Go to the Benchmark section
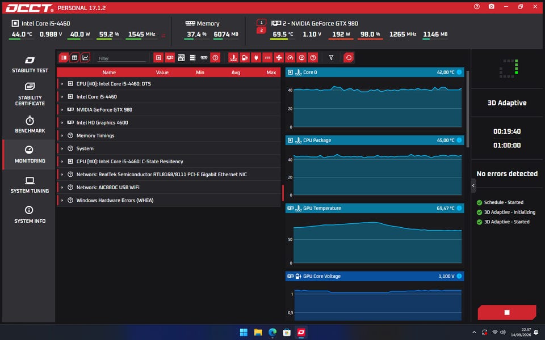Image resolution: width=545 pixels, height=340 pixels. tap(30, 125)
